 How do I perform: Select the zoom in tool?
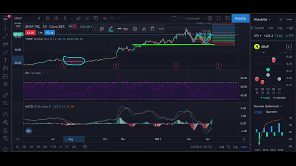(6, 103)
